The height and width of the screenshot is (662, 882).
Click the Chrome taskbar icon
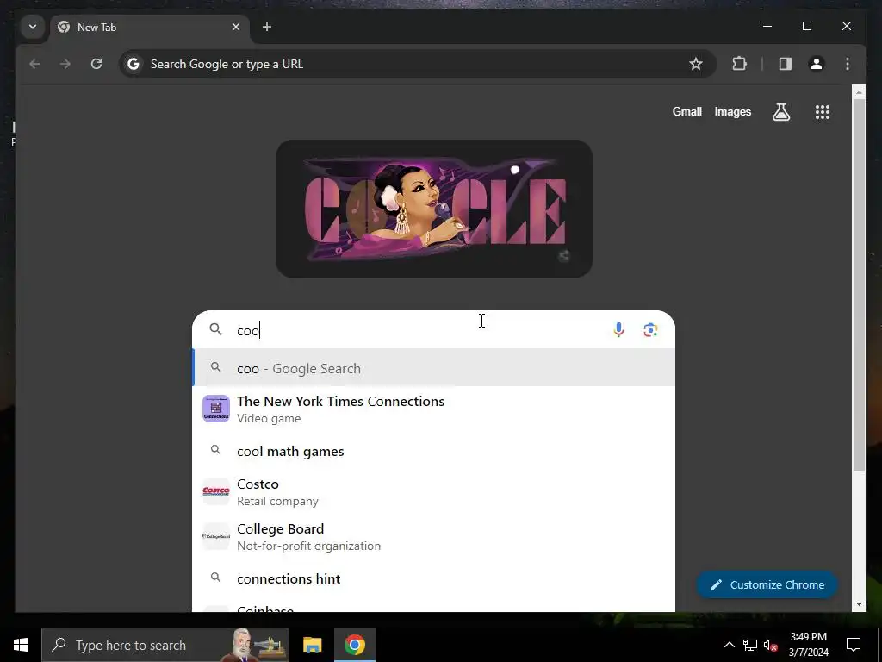(x=355, y=645)
